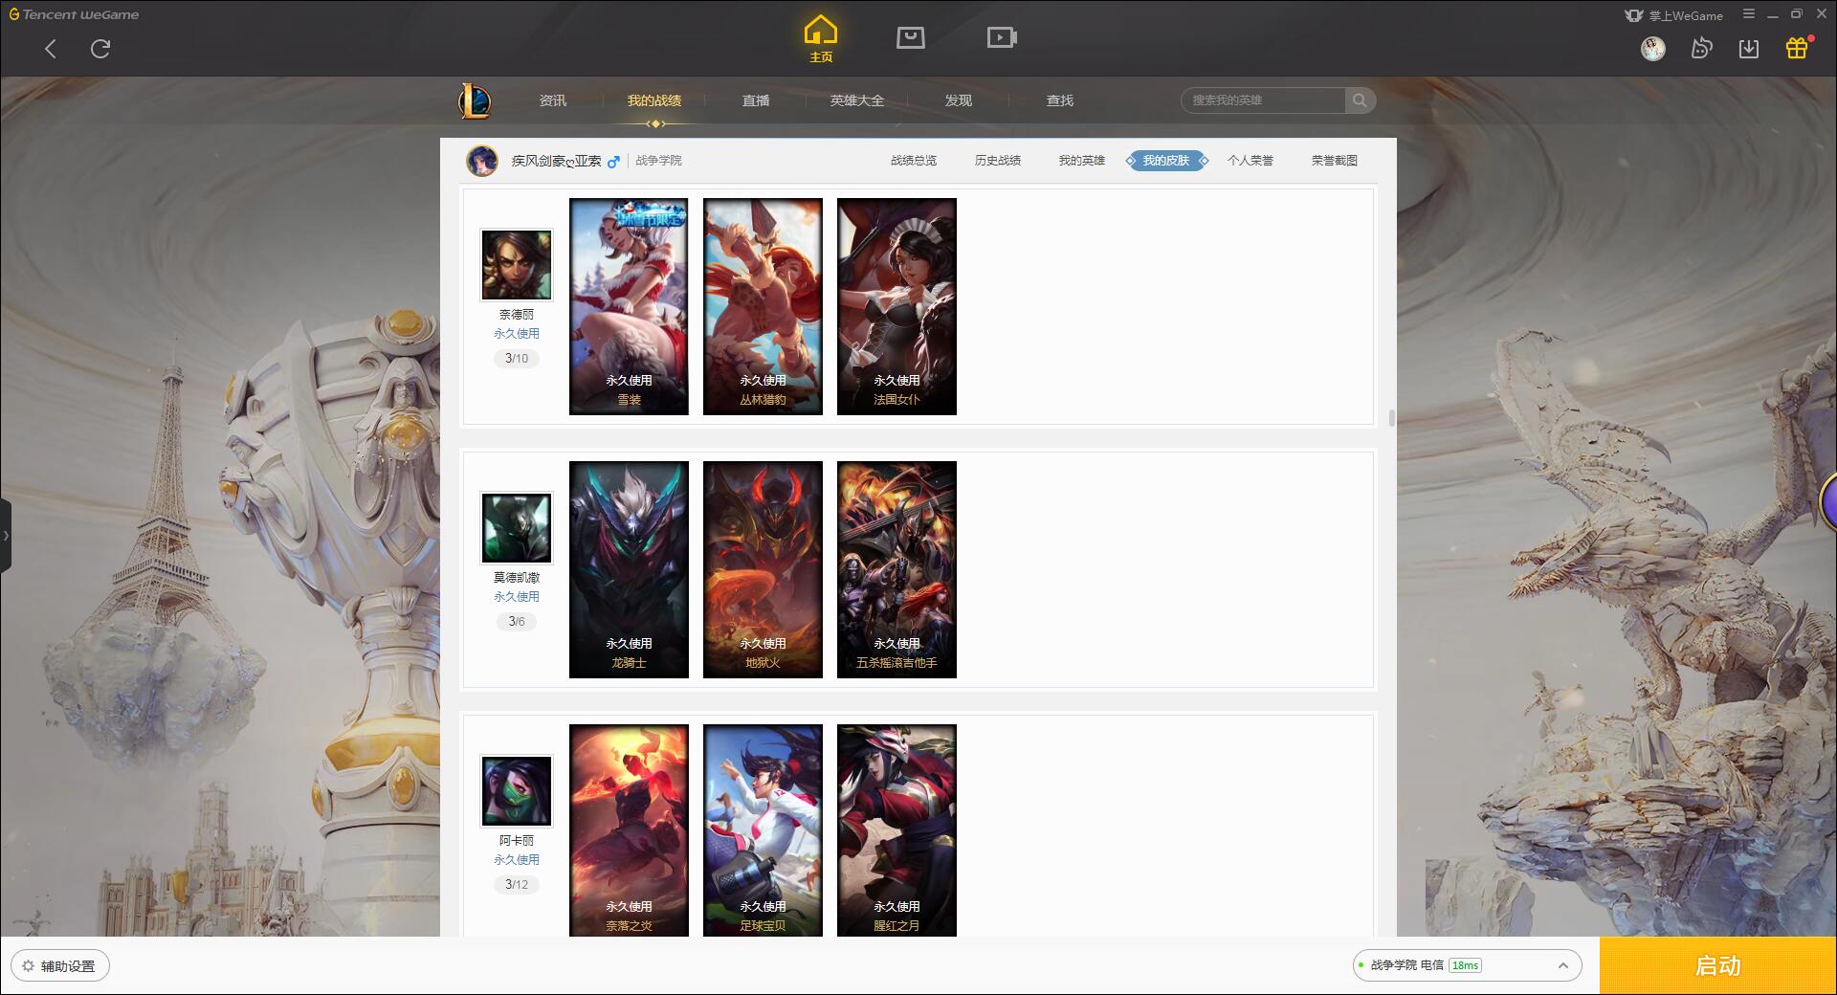Click the gear in 辅助设置 button

(28, 966)
